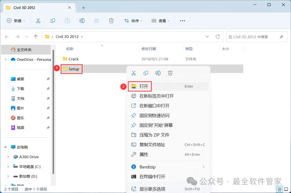Open the 查看 view dropdown

coord(161,21)
